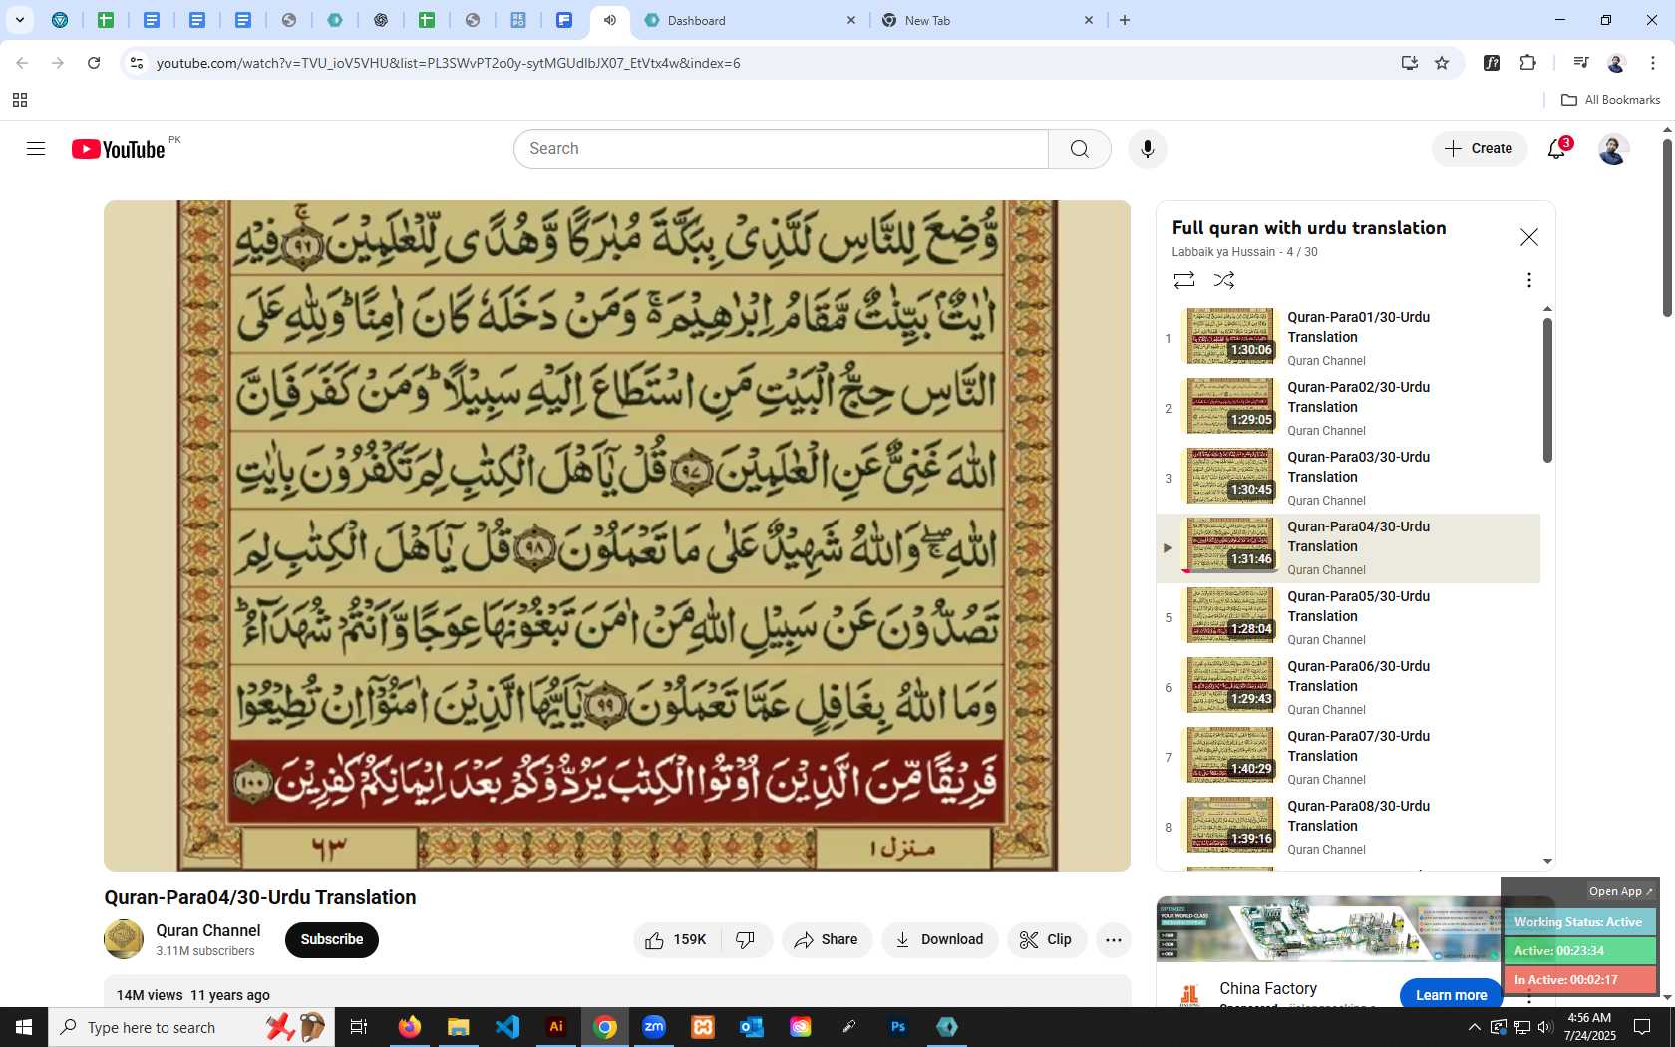Dislike the video with thumbs down

click(x=746, y=940)
